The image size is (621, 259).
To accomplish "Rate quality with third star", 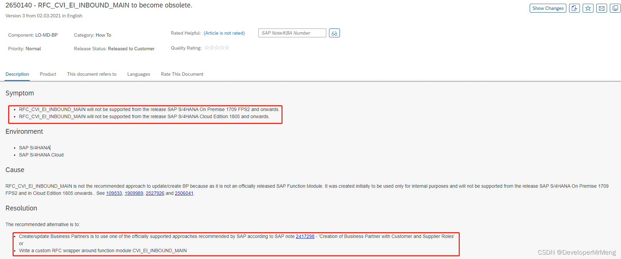I will [x=217, y=48].
